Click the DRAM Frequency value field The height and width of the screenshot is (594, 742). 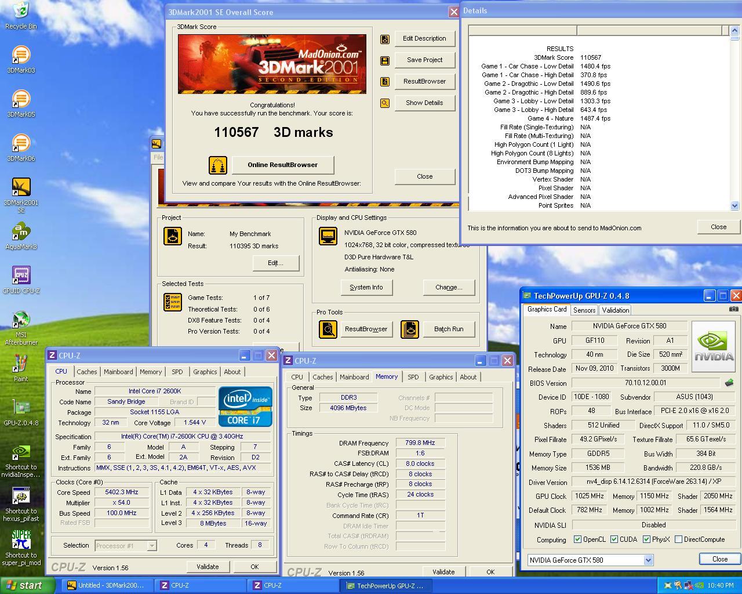(420, 443)
